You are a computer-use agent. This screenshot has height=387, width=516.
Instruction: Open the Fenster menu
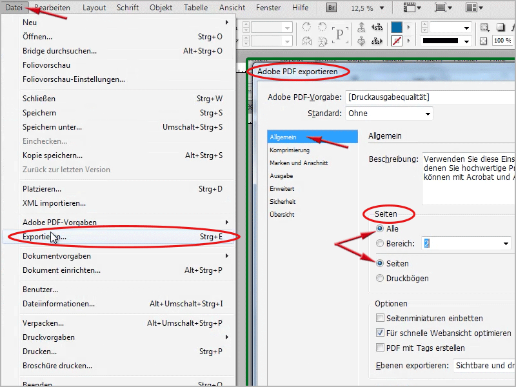tap(268, 8)
